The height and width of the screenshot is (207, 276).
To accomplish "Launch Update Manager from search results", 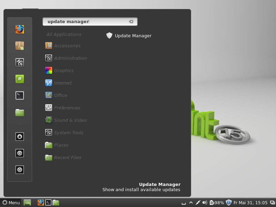I will (129, 36).
